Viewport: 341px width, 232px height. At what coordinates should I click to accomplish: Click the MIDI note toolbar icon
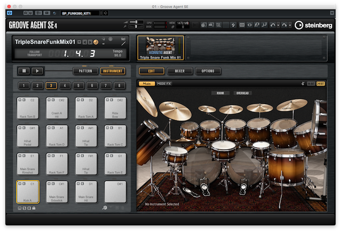coord(264,25)
